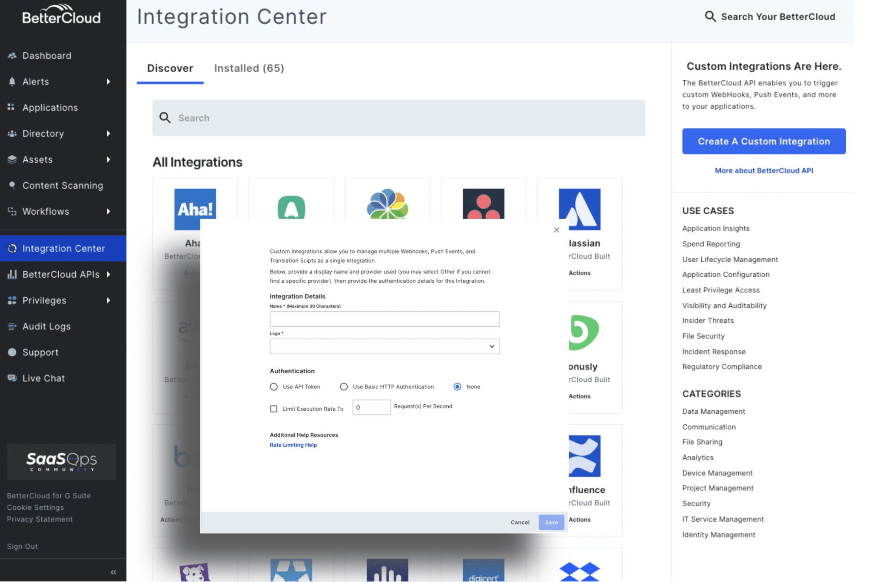Screen dimensions: 871x582
Task: Select the Discover tab
Action: tap(170, 68)
